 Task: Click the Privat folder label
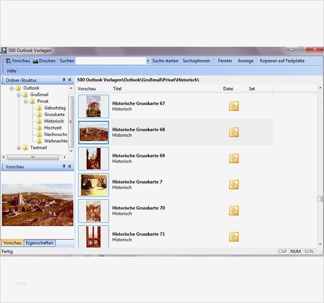43,101
